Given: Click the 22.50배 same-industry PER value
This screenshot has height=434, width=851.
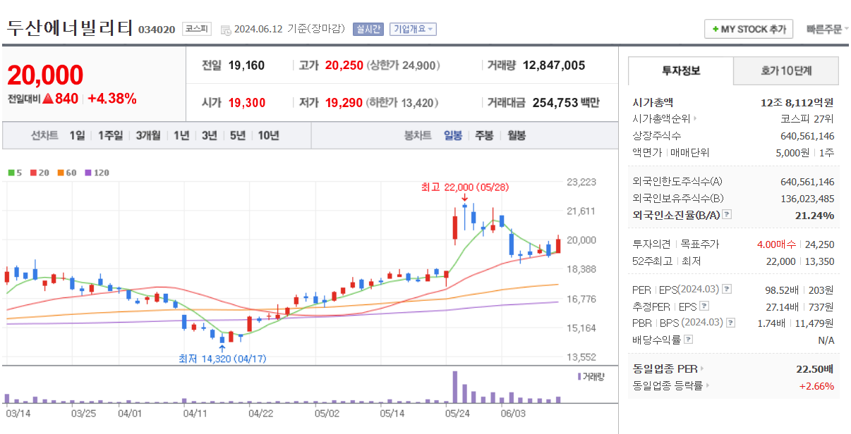Looking at the screenshot, I should (815, 368).
